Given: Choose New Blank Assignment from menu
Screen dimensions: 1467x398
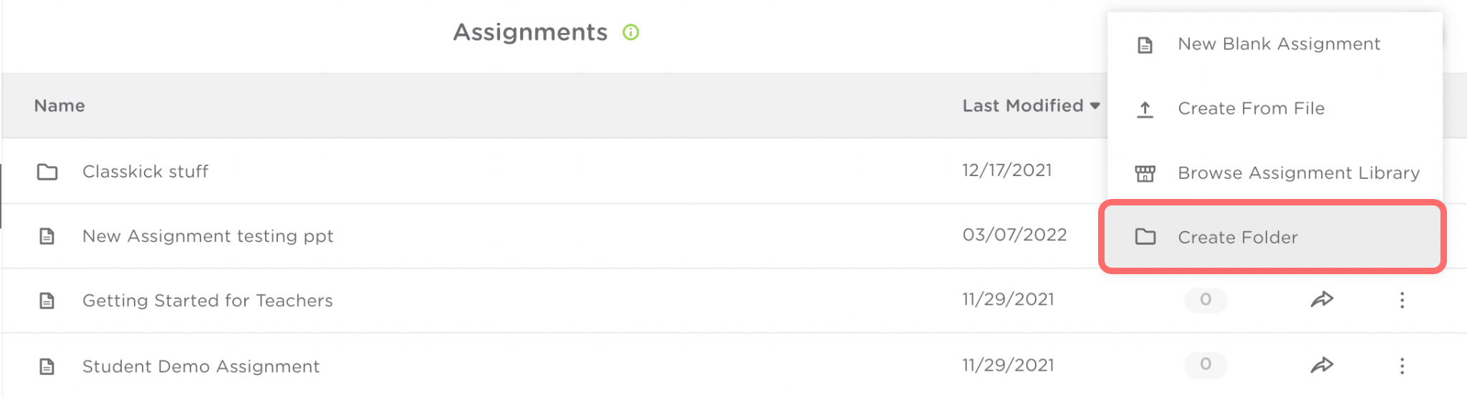Looking at the screenshot, I should (1279, 44).
